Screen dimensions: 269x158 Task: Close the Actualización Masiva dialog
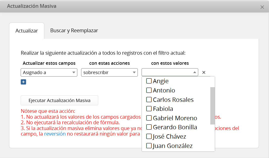click(x=262, y=7)
